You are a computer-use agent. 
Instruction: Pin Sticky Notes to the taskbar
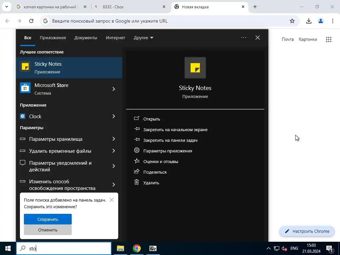pyautogui.click(x=166, y=140)
